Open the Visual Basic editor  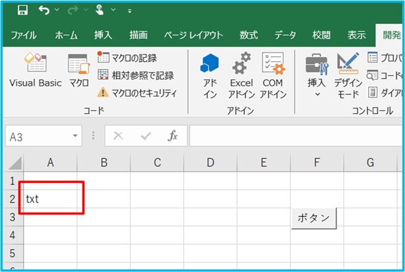[35, 71]
